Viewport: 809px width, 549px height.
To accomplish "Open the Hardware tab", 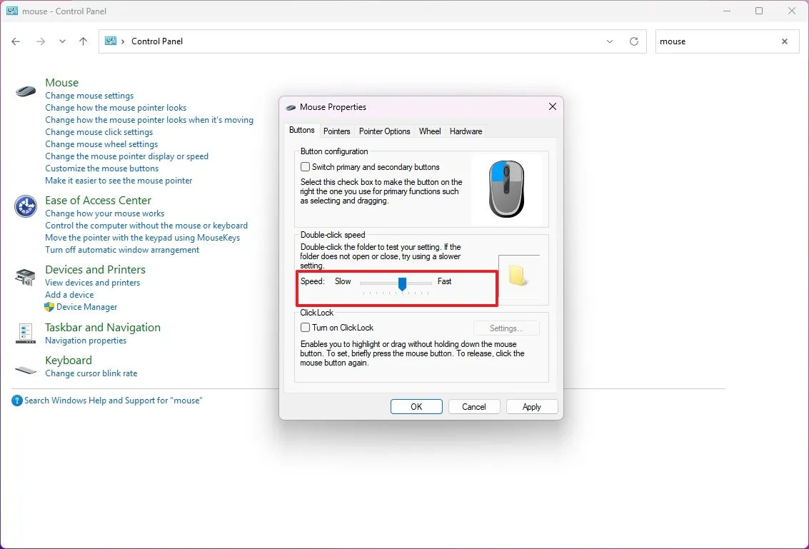I will pyautogui.click(x=466, y=131).
